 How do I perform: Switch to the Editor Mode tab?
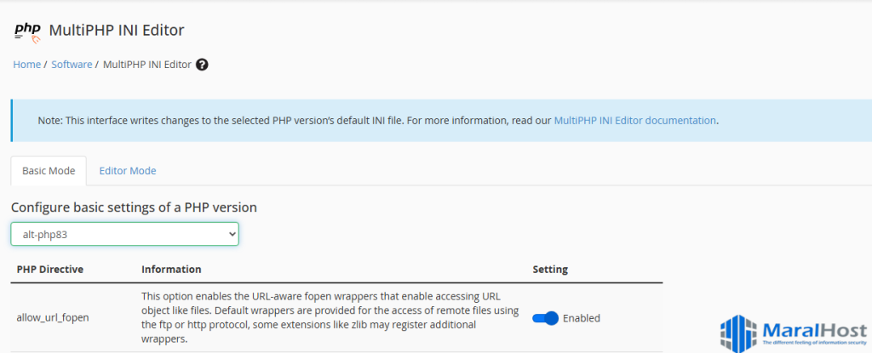tap(128, 170)
